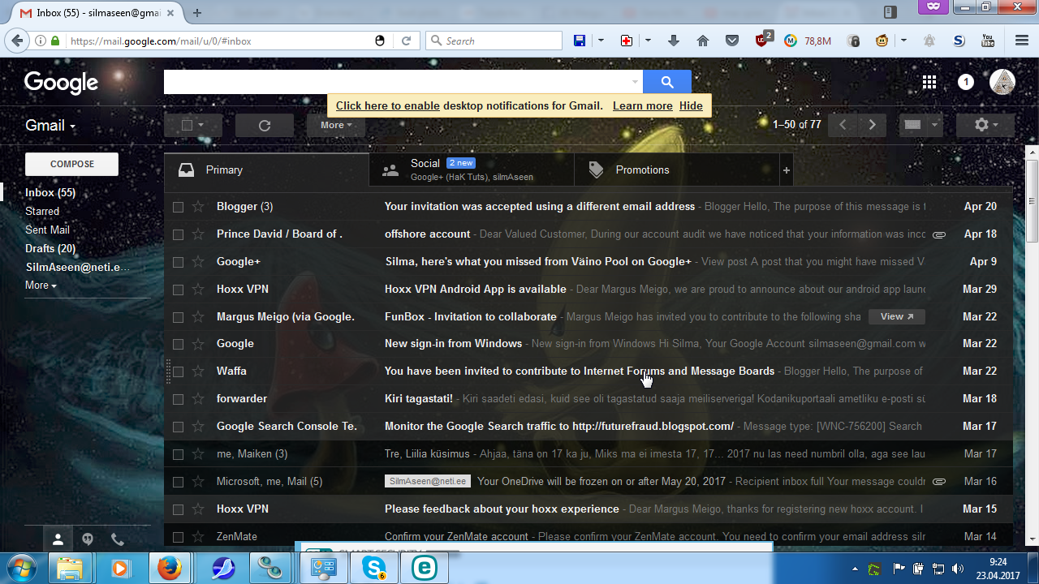Viewport: 1039px width, 584px height.
Task: Open the settings gear dropdown
Action: (x=985, y=125)
